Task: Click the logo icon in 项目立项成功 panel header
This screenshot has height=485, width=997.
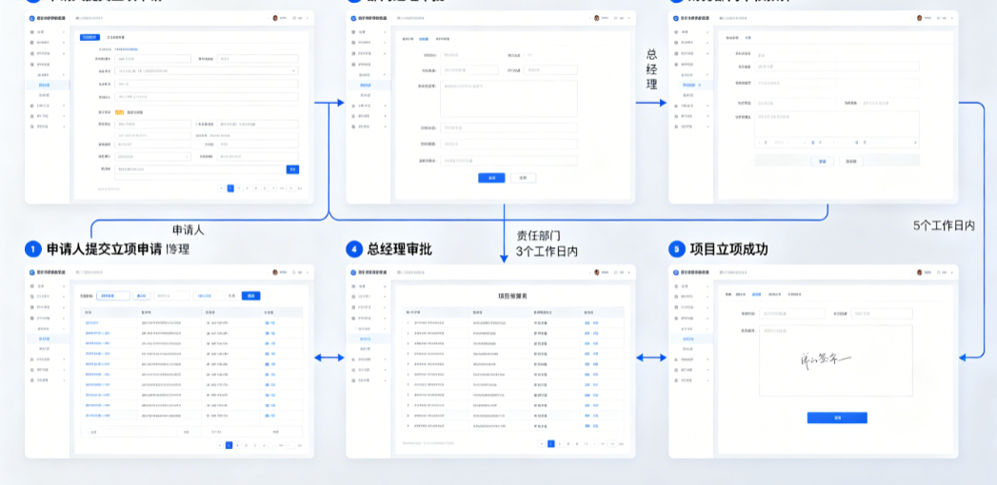Action: 675,272
